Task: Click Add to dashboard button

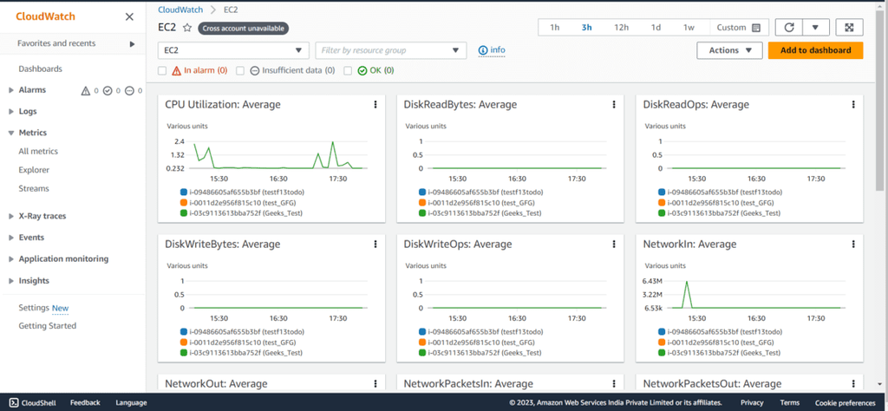Action: coord(815,50)
